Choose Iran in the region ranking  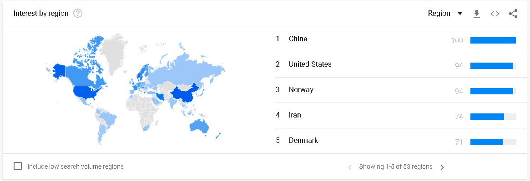[x=295, y=115]
